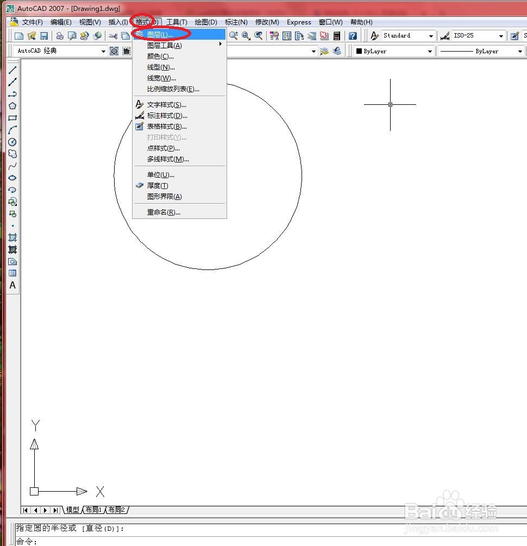Switch to the 布局2 layout tab
This screenshot has height=546, width=527.
pos(116,510)
